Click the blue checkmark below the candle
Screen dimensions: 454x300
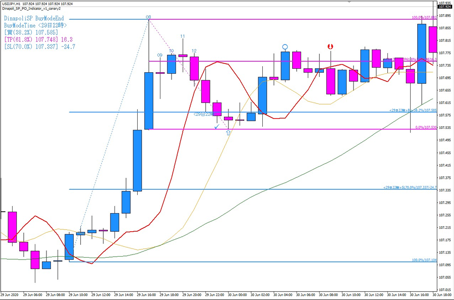point(217,127)
